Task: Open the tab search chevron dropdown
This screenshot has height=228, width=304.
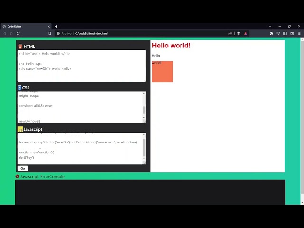Action: click(x=270, y=26)
